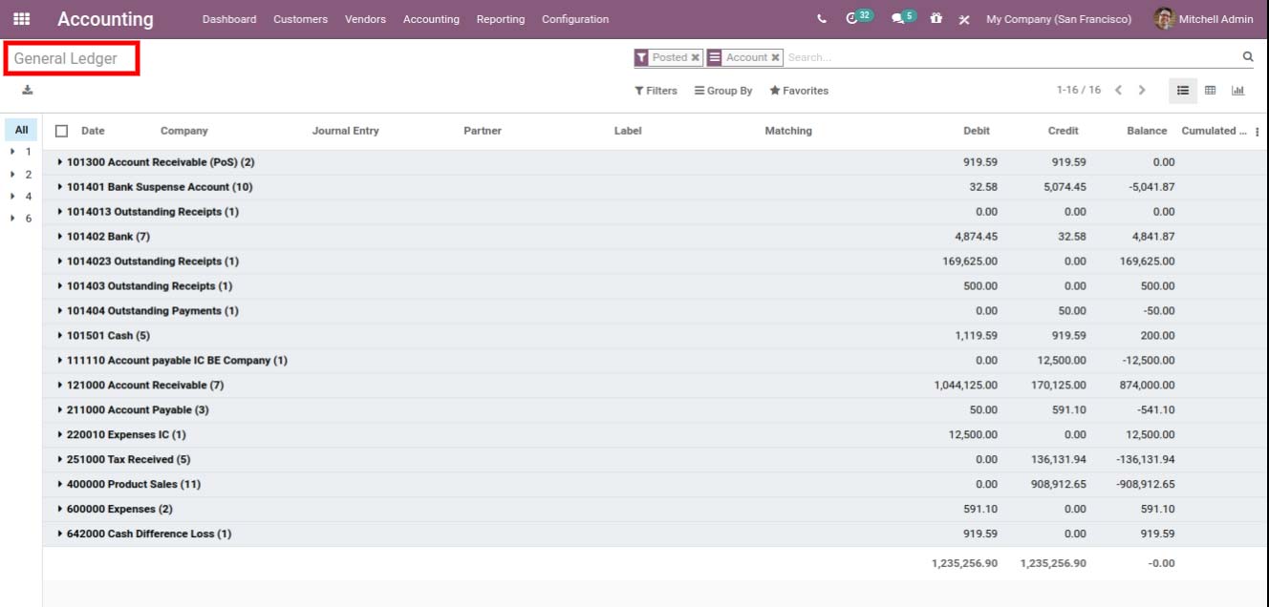Viewport: 1269px width, 607px height.
Task: Click the phone call icon
Action: [822, 19]
